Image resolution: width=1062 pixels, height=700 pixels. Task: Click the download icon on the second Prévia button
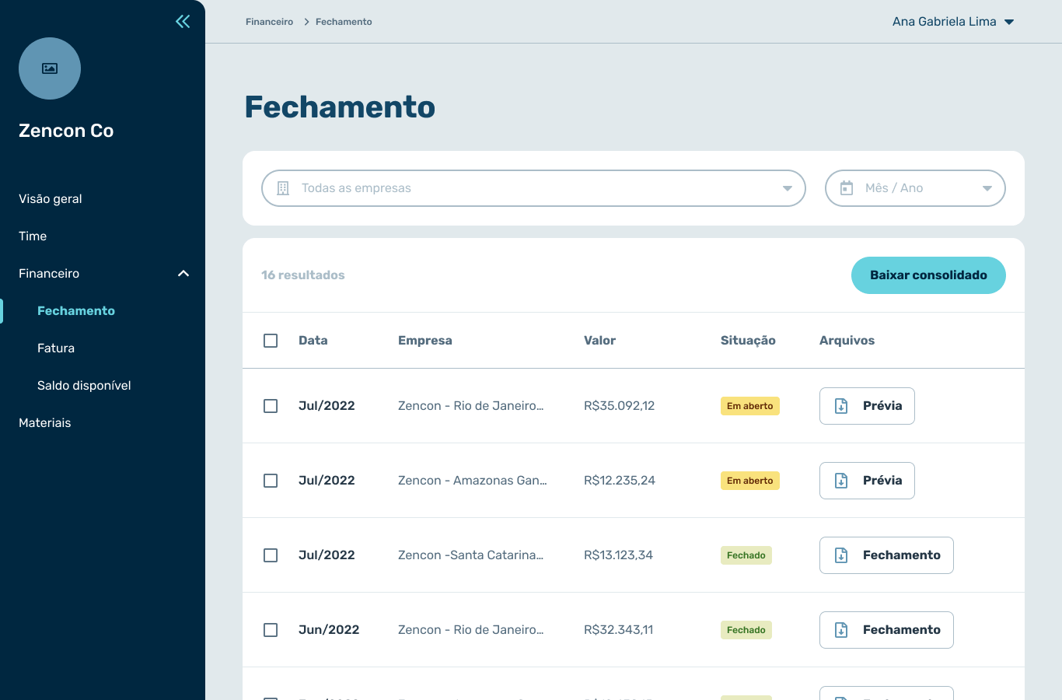pos(840,480)
